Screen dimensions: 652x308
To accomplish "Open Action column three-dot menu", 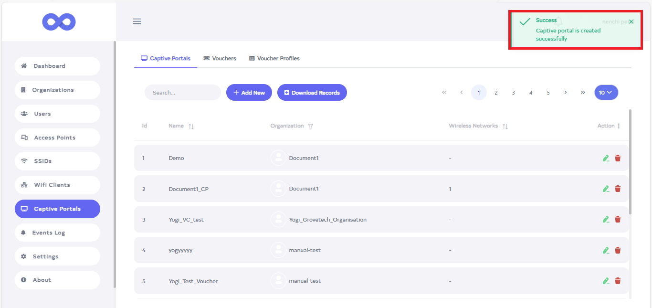I will (619, 126).
